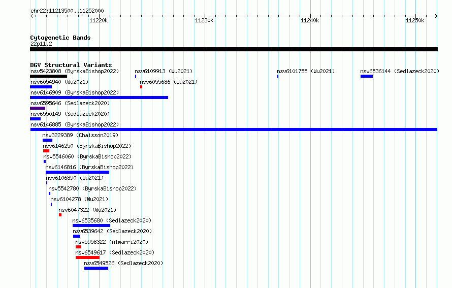Screen dimensions: 452x288
Task: Click the nsv5958322 (Almarri2020) label
Action: (112, 242)
